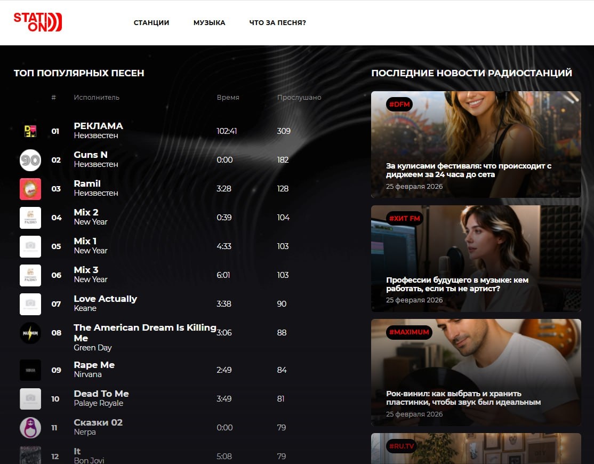The image size is (594, 464).
Task: Click the song title Mix 2
Action: pos(86,212)
